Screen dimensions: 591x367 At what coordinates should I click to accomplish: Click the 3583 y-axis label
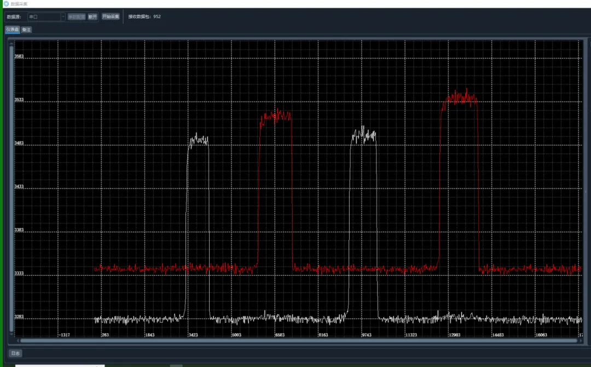[x=19, y=57]
